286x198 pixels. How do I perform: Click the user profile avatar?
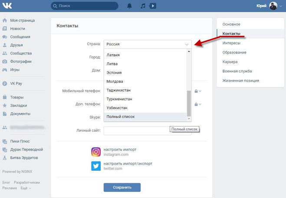273,6
